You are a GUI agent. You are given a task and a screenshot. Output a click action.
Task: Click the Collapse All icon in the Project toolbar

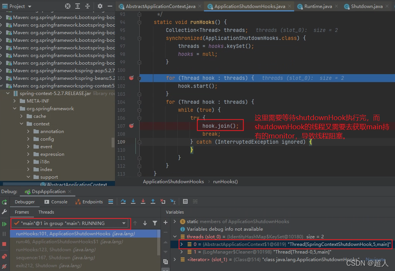(x=88, y=6)
